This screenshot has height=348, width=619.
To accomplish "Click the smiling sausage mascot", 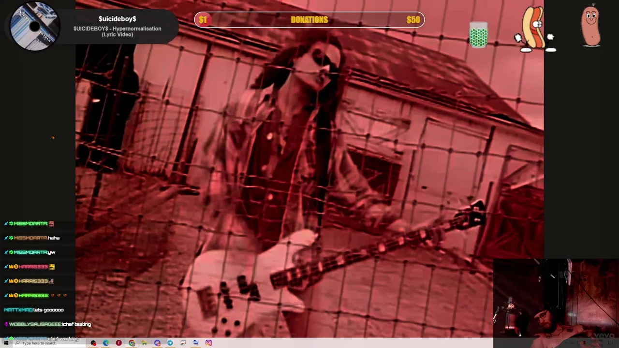I will (591, 26).
